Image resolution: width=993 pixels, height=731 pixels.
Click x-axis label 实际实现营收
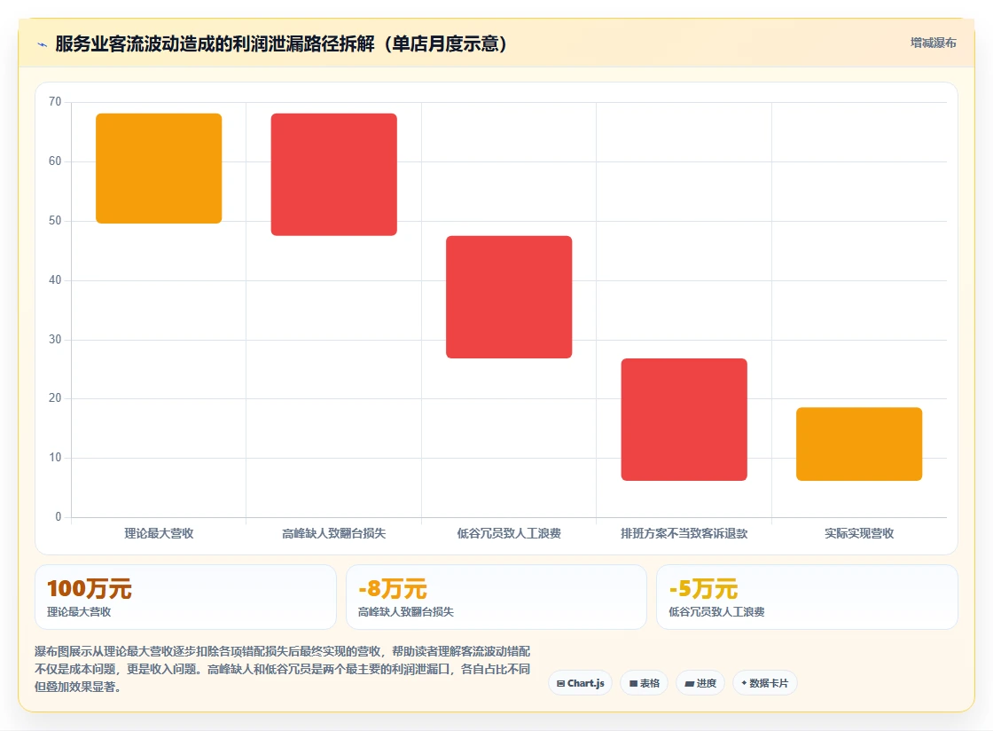coord(859,533)
